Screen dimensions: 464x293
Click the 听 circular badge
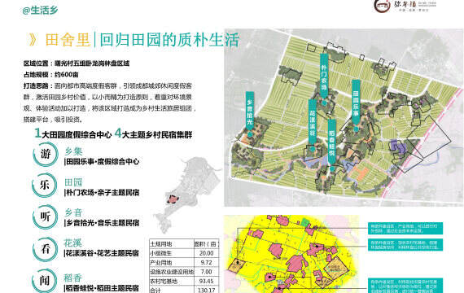45,217
